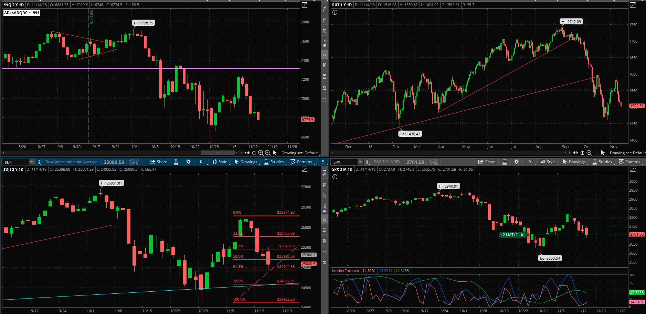Viewport: 646px width, 314px height.
Task: Open the Studies menu on $DJI chart
Action: [x=274, y=162]
